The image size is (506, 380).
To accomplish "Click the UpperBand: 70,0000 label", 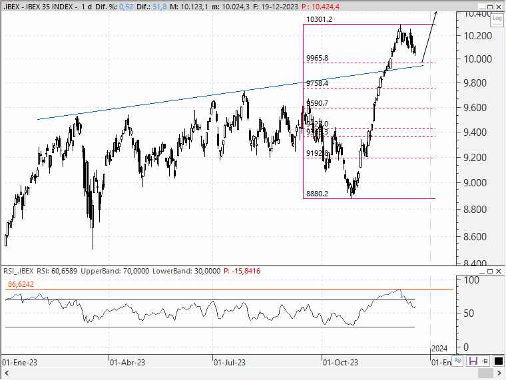I will [x=115, y=271].
